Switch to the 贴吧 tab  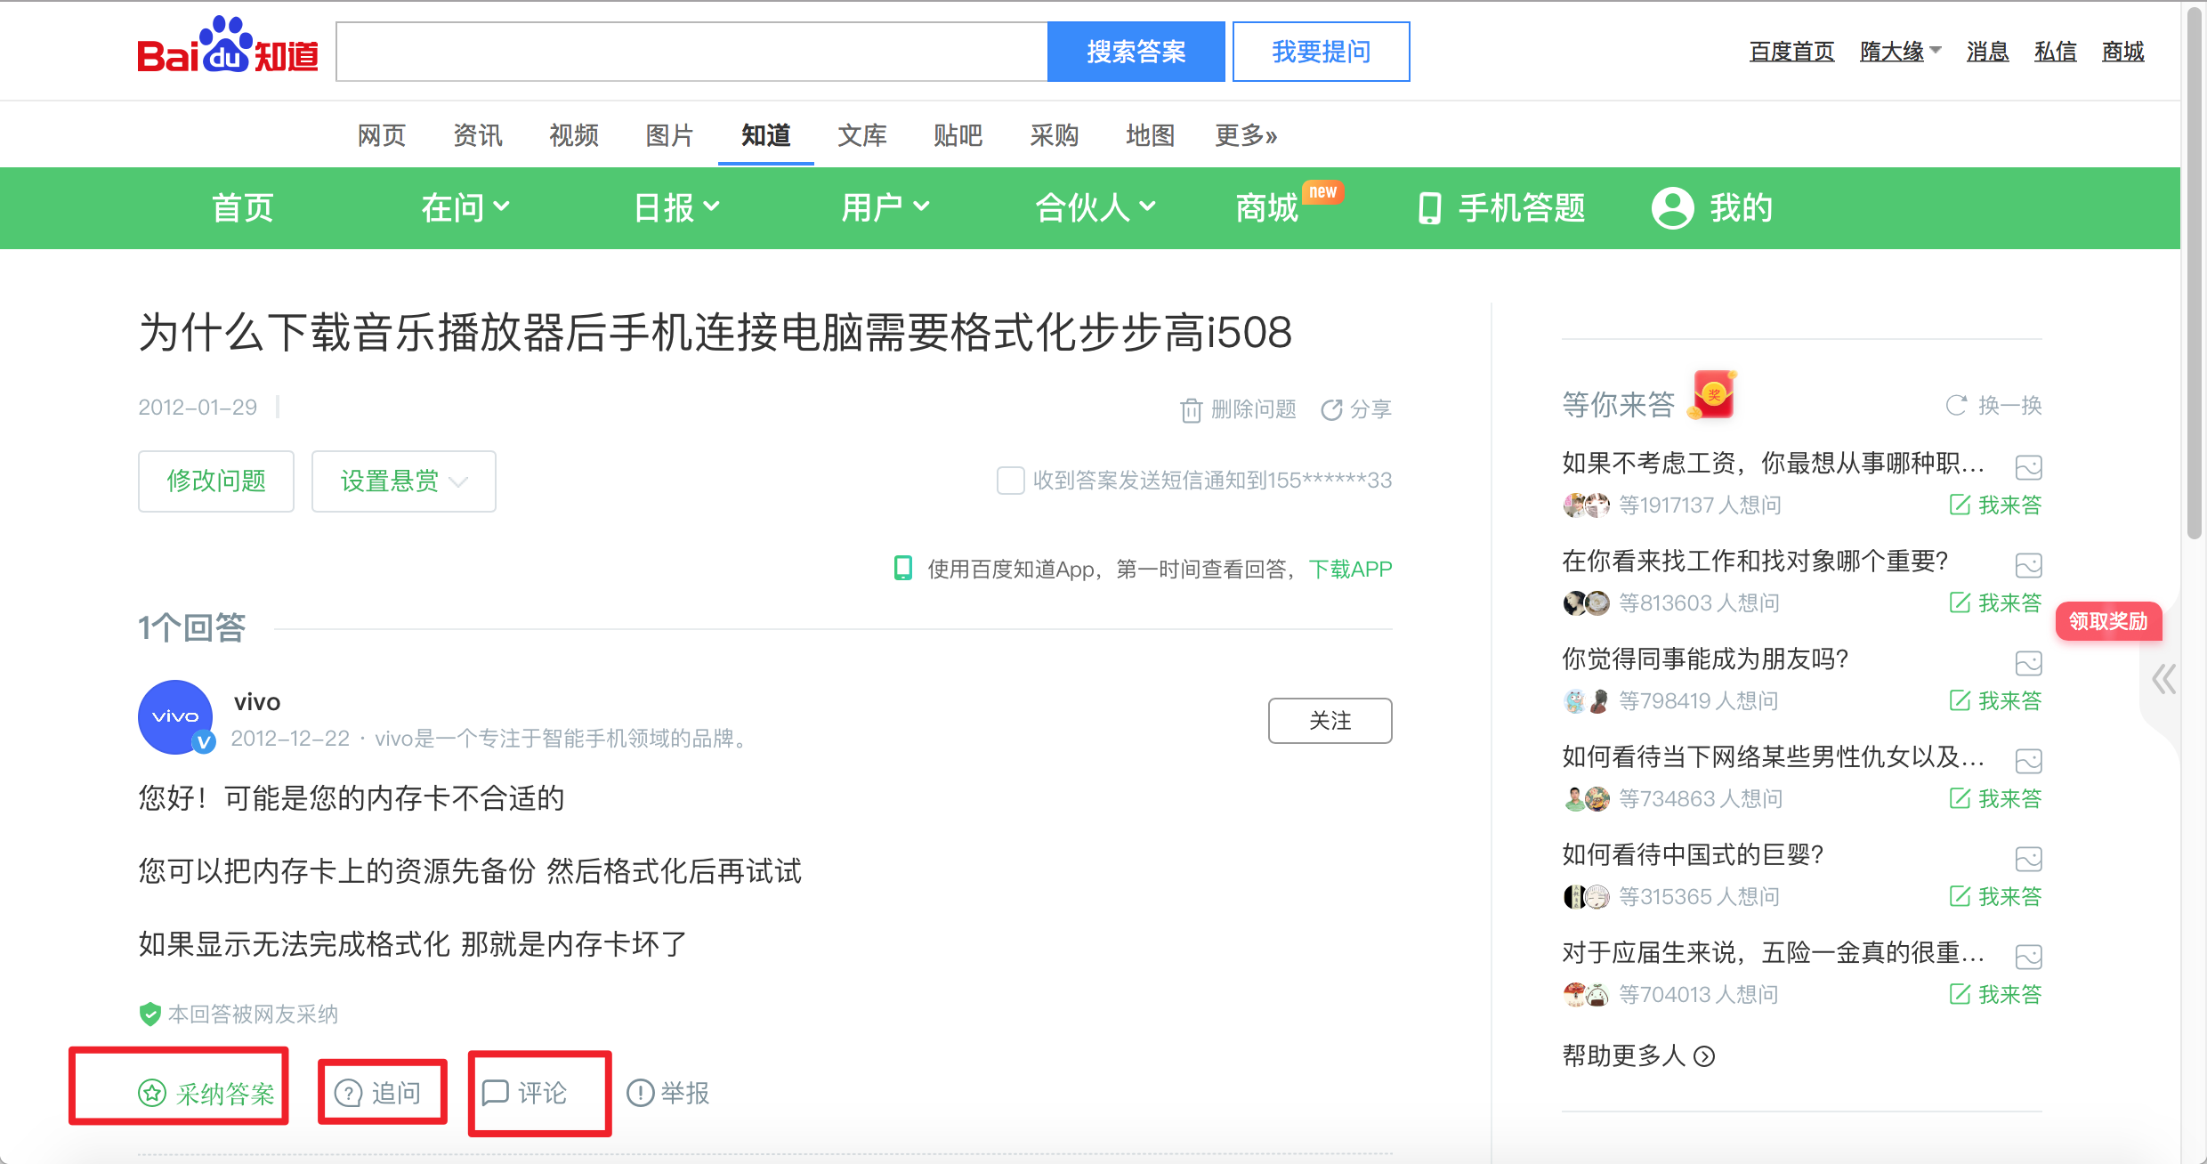958,135
